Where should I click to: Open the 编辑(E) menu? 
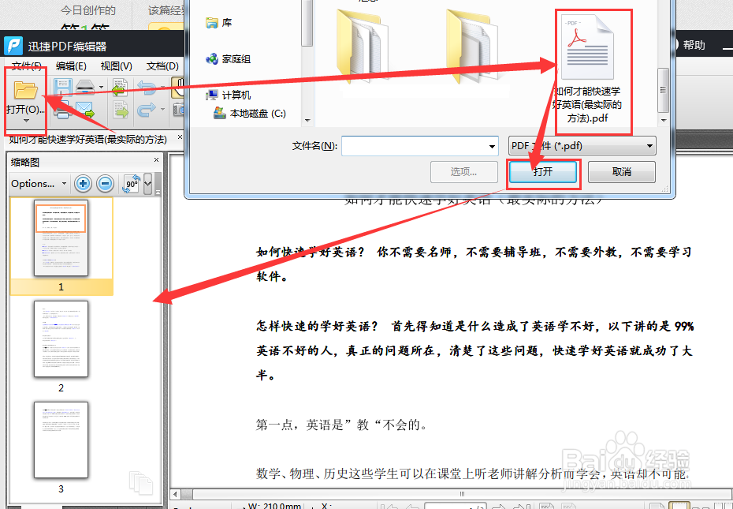coord(71,66)
